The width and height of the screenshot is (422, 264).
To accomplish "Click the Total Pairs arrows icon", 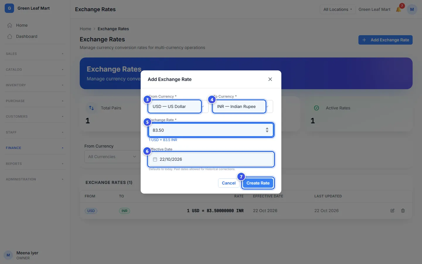I will coord(91,108).
